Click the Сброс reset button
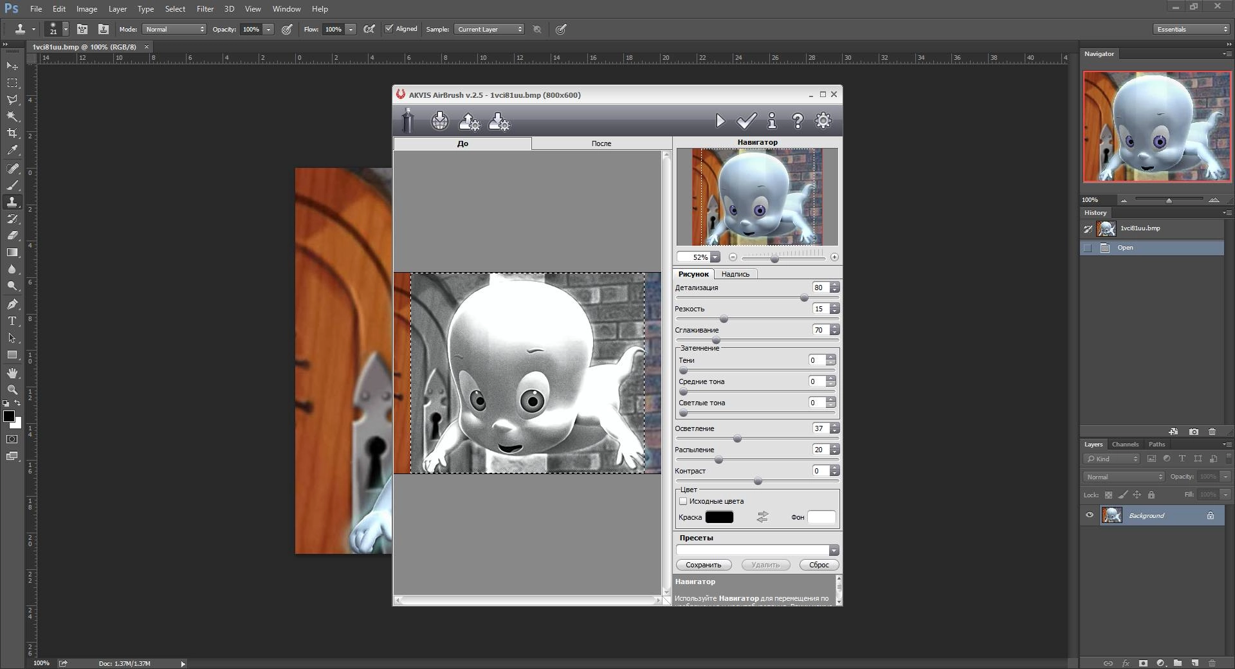1235x669 pixels. [819, 565]
